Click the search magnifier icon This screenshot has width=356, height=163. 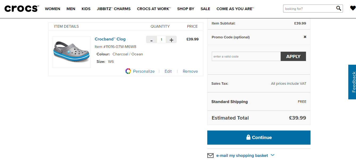338,8
